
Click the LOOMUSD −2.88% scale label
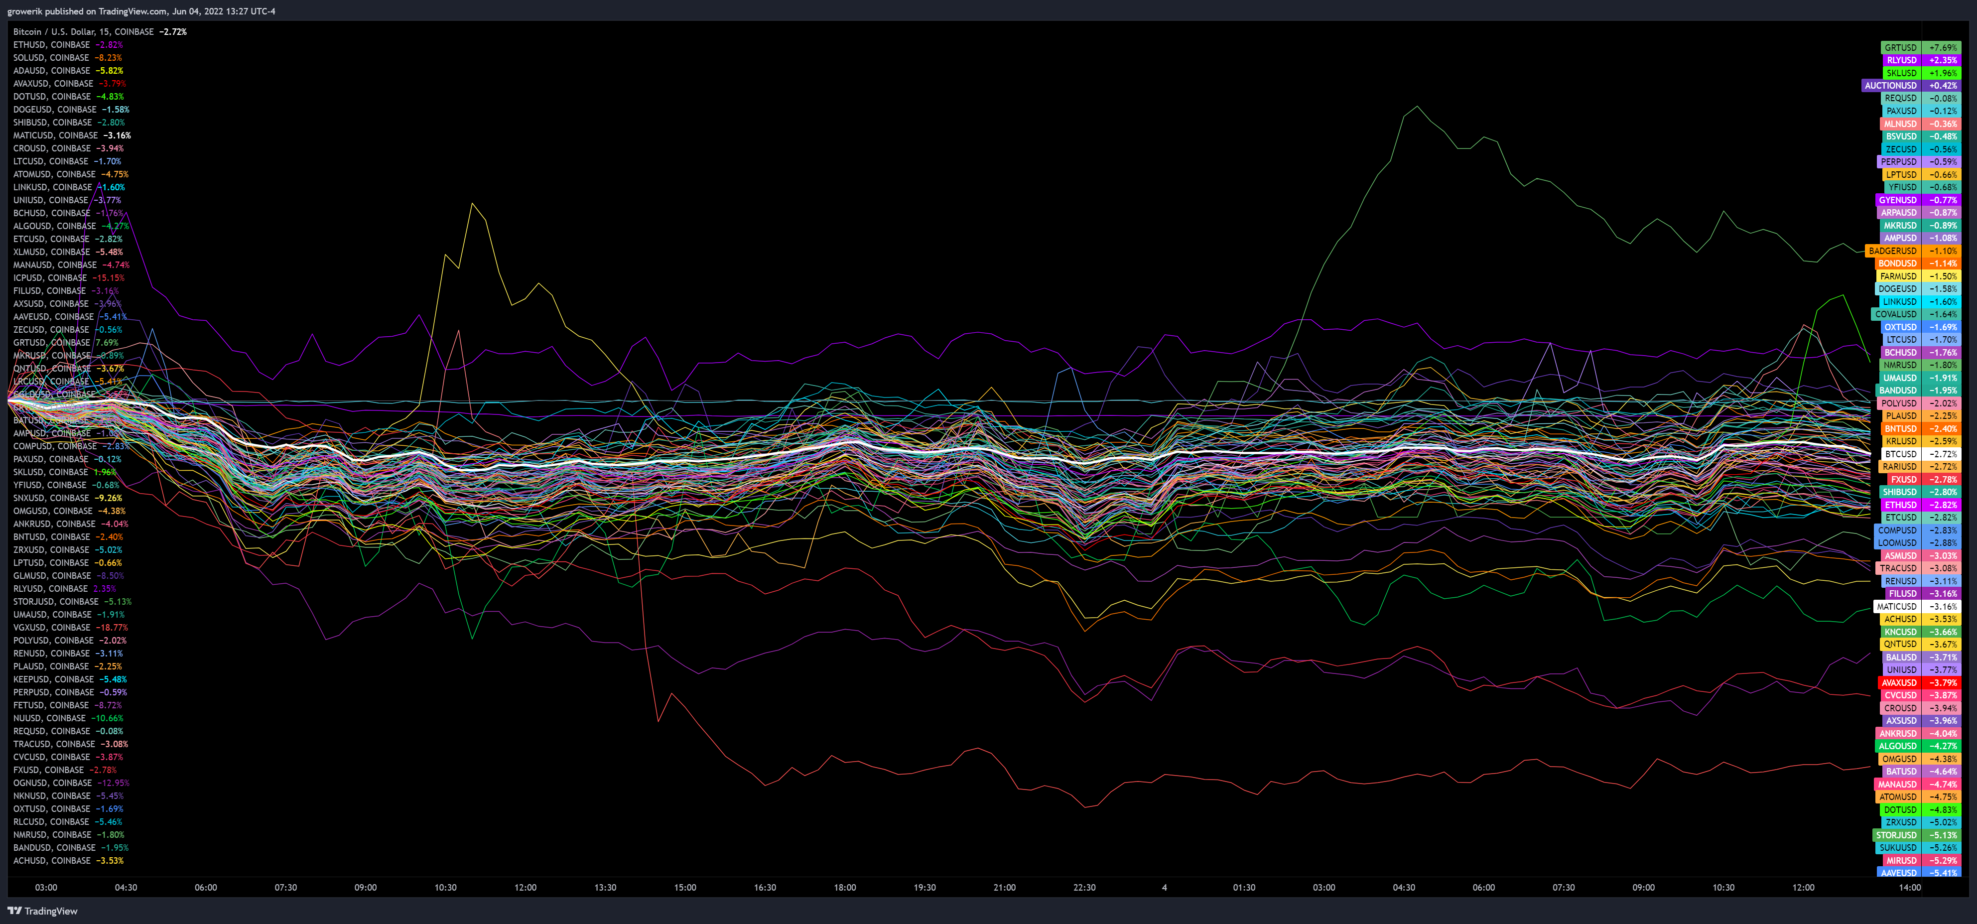1918,542
